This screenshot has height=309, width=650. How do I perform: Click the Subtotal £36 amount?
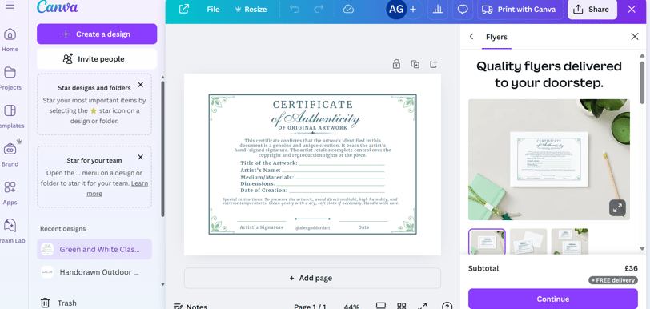coord(631,268)
